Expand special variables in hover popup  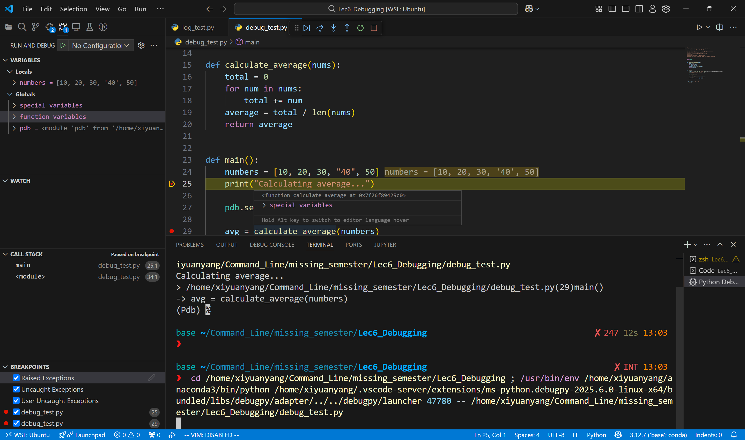click(x=264, y=205)
